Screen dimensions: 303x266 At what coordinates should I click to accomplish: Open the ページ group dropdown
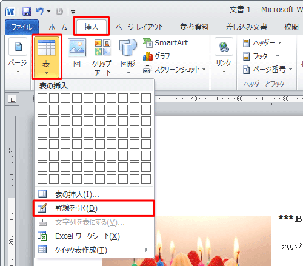[18, 56]
